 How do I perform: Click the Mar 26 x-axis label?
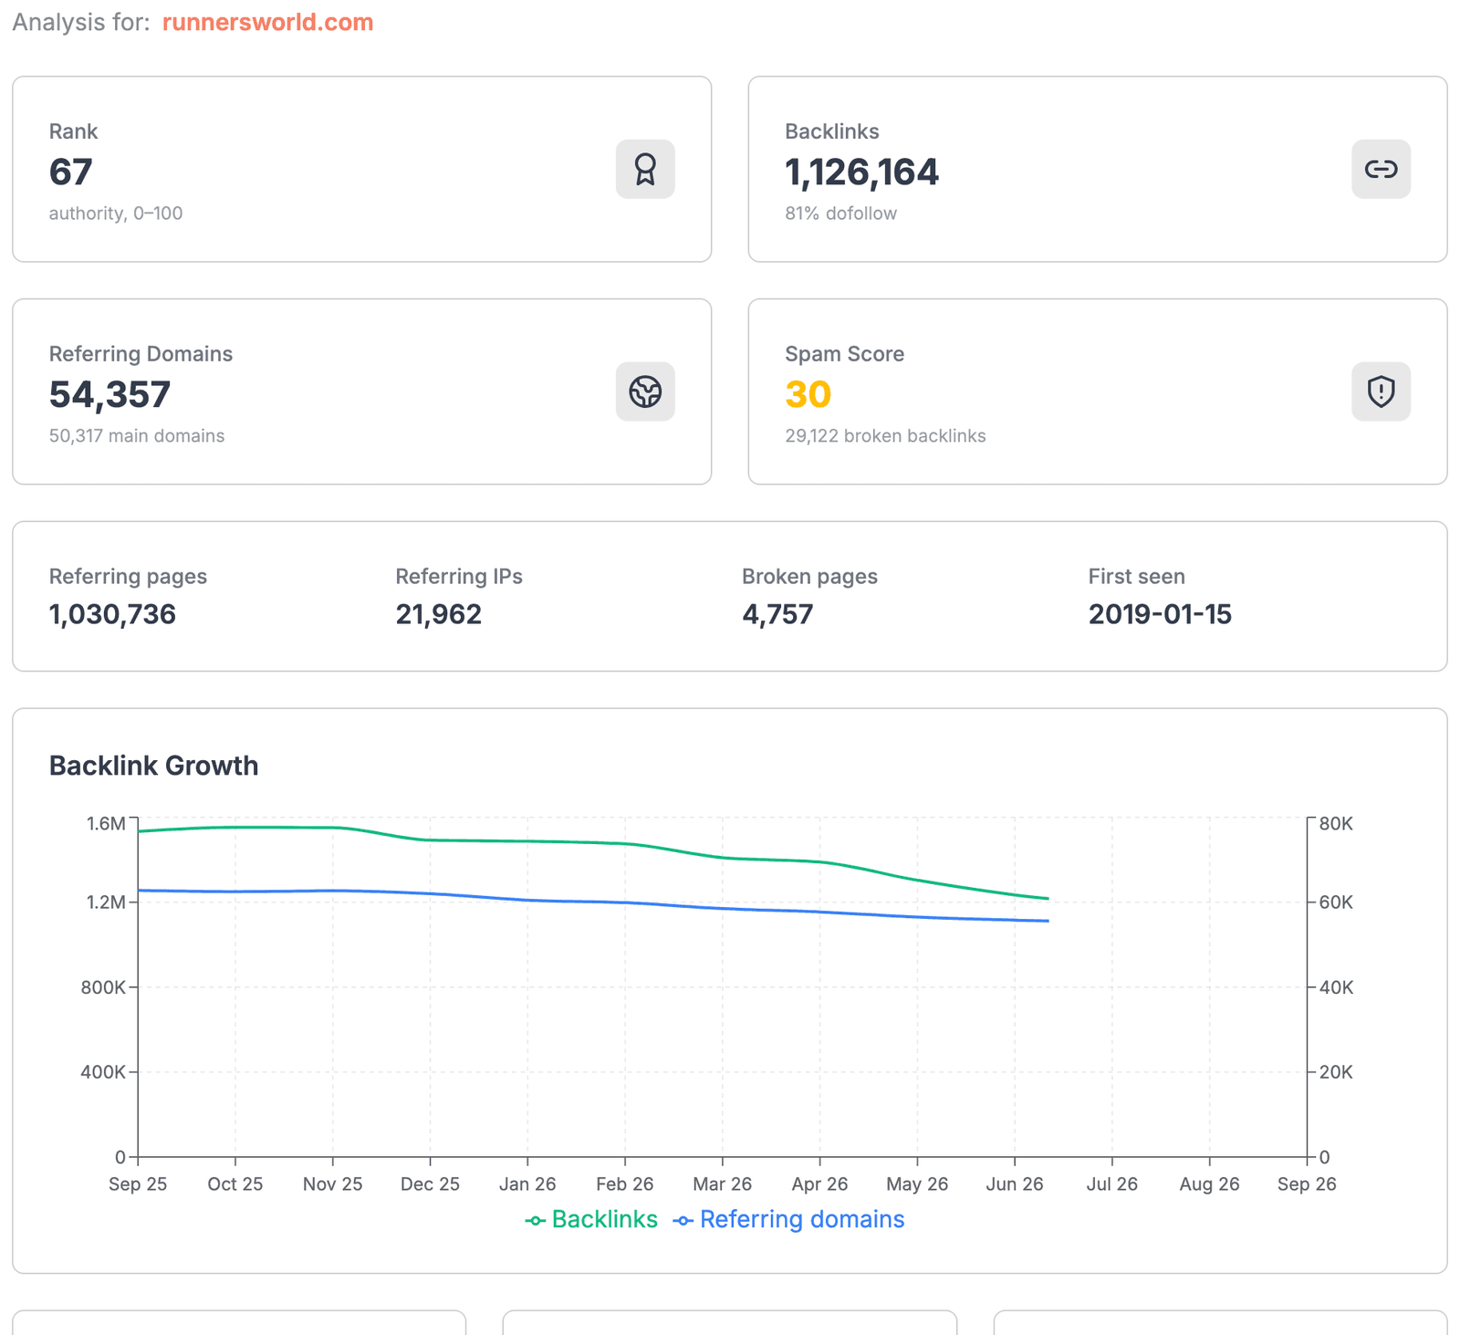point(722,1184)
